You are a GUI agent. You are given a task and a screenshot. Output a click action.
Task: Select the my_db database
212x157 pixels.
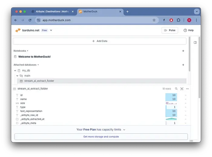[x=26, y=70]
